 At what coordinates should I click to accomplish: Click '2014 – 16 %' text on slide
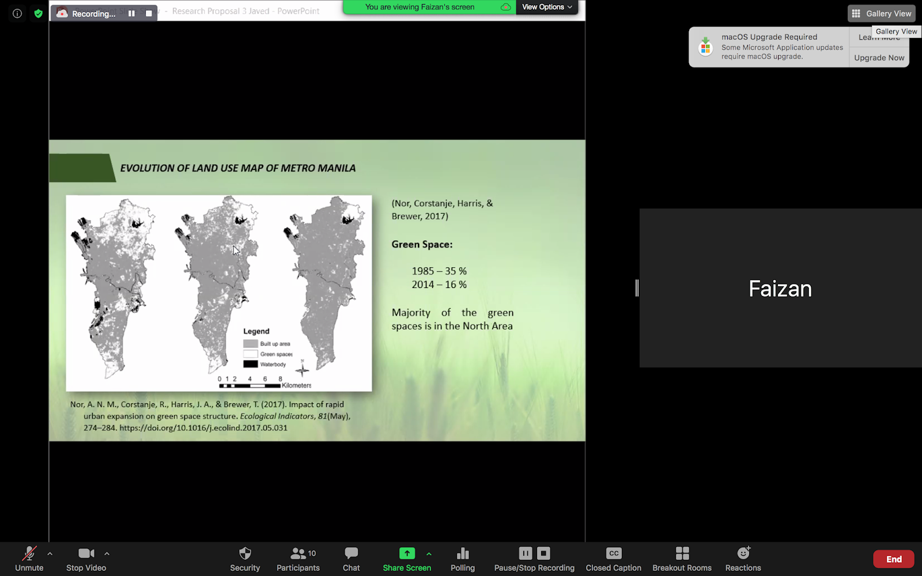pyautogui.click(x=439, y=285)
